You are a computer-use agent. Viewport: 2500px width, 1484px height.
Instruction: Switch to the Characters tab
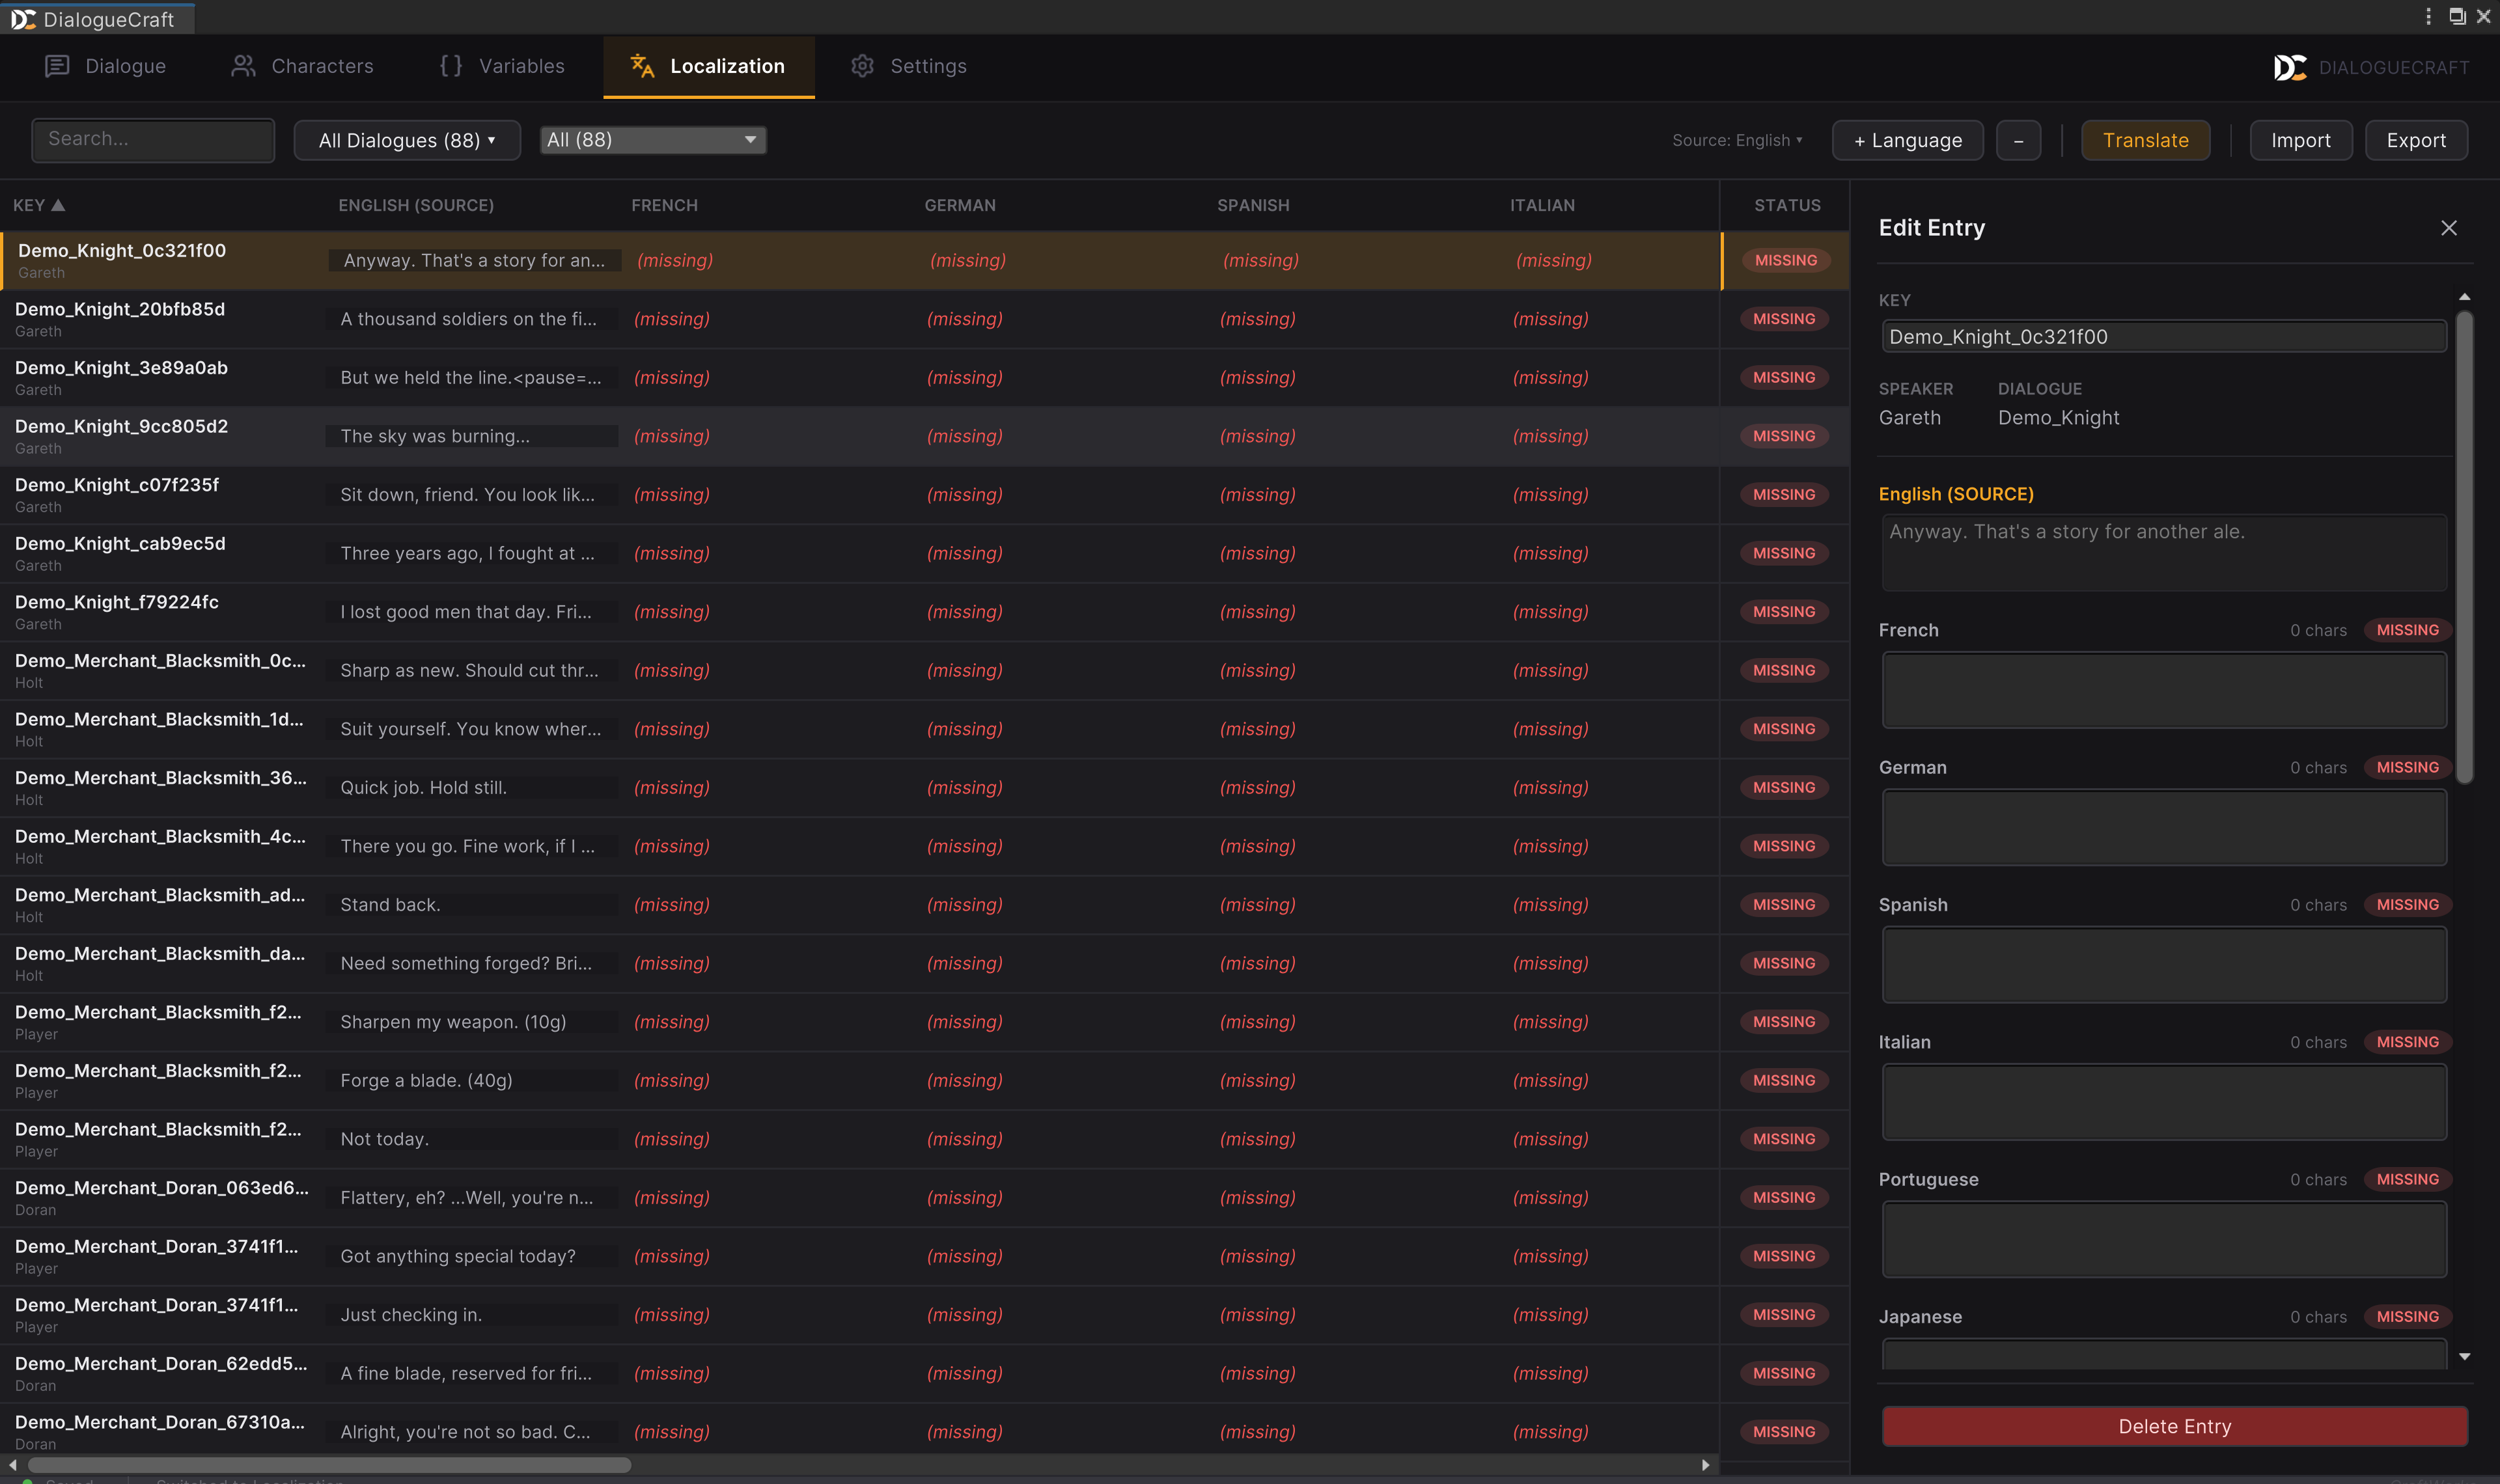point(302,66)
